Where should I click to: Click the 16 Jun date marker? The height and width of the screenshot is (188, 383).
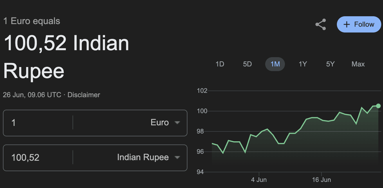coord(321,180)
